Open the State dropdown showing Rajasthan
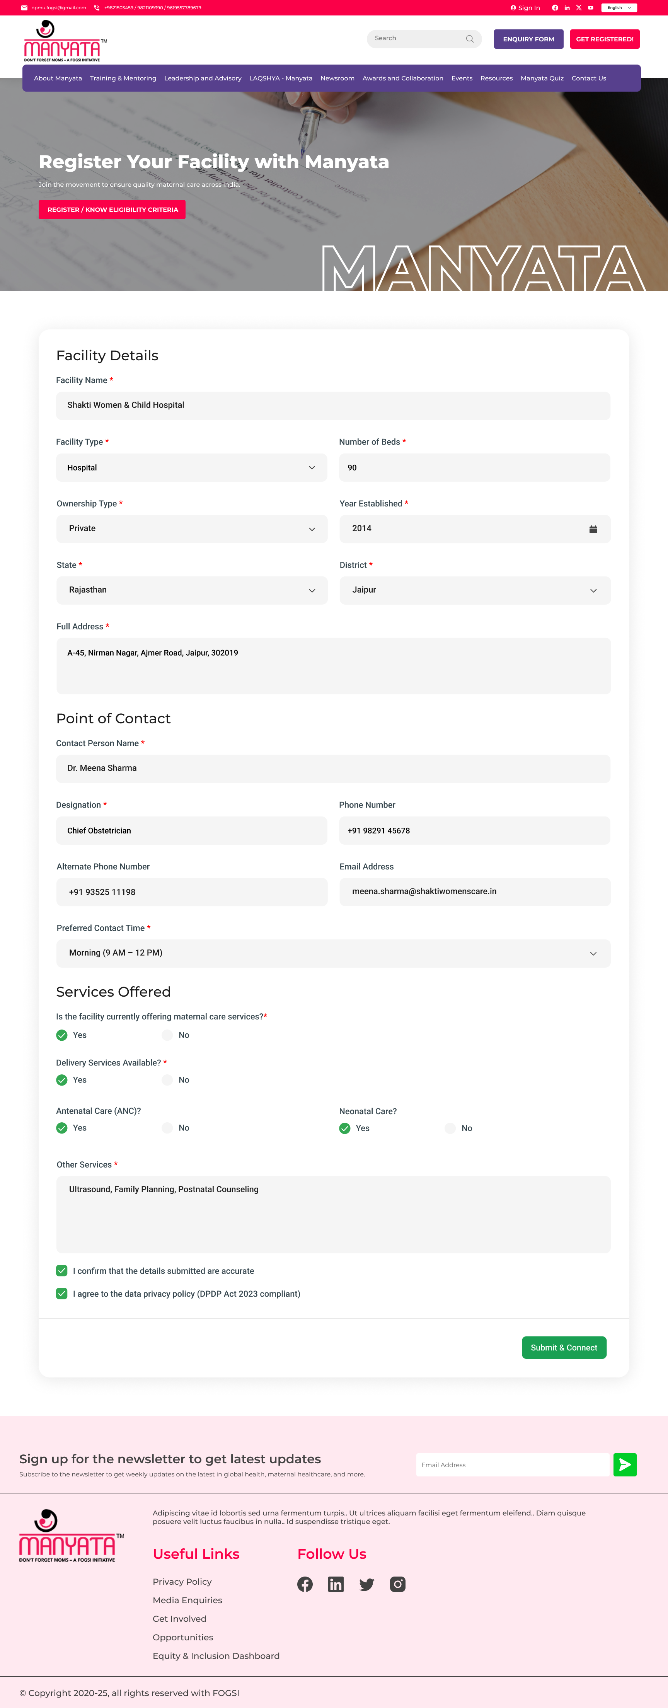 [191, 590]
